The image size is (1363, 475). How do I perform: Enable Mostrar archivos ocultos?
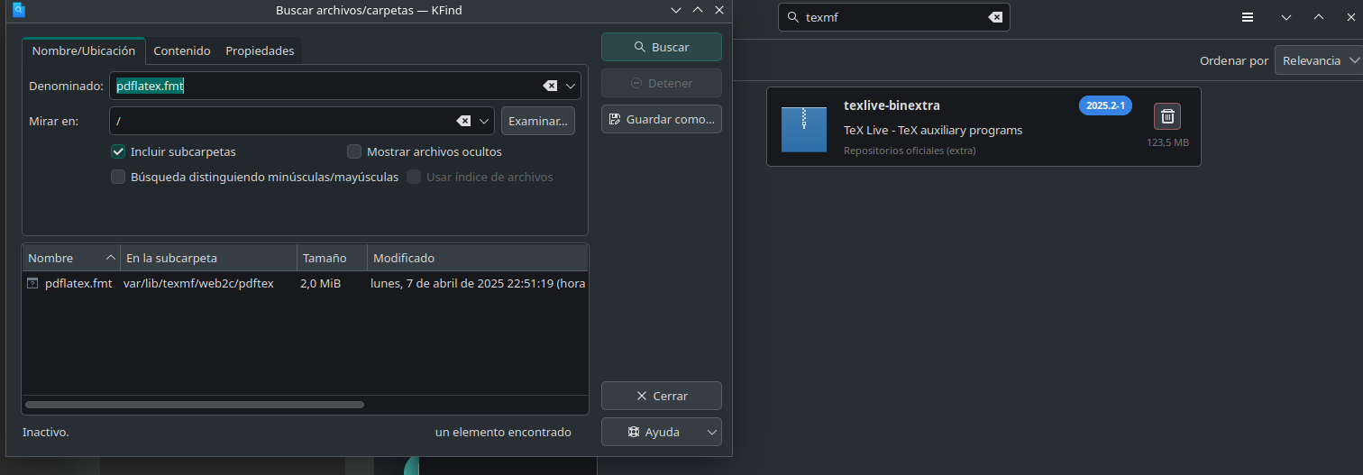354,151
